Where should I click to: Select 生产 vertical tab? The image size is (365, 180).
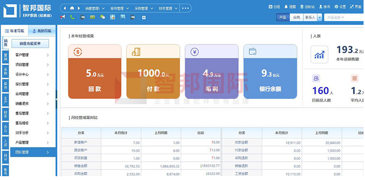coord(5,100)
